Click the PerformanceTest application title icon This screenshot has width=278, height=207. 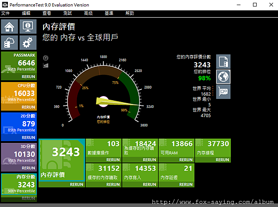(x=5, y=5)
